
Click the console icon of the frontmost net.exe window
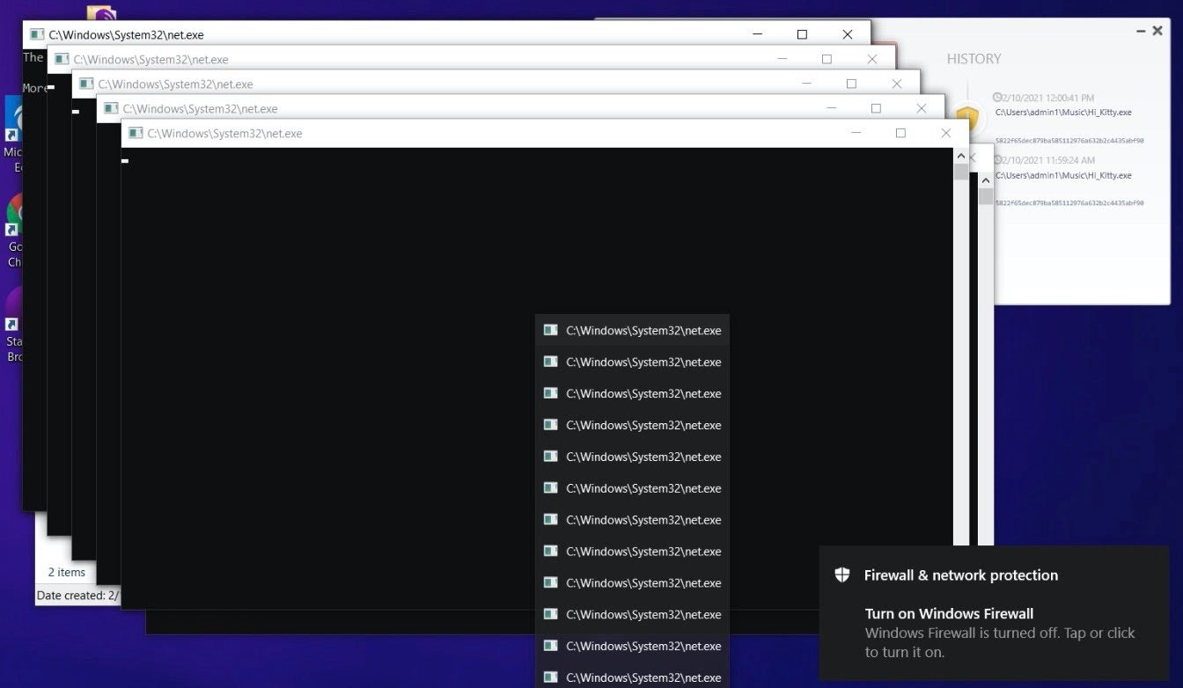pos(136,133)
